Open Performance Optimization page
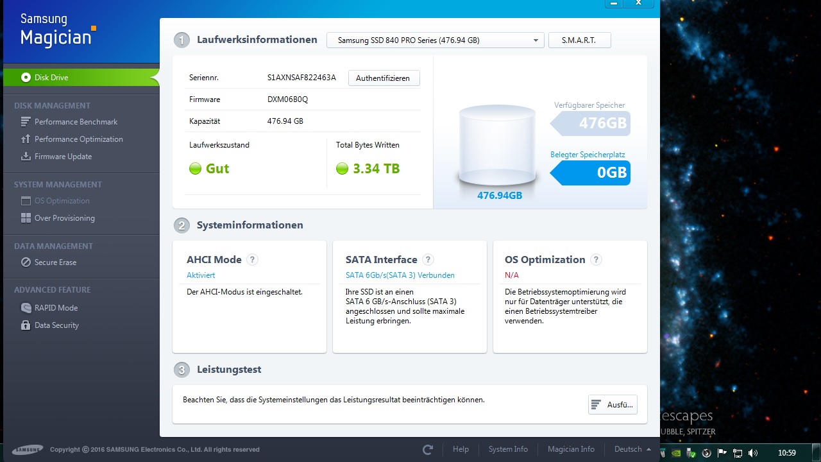 point(78,139)
